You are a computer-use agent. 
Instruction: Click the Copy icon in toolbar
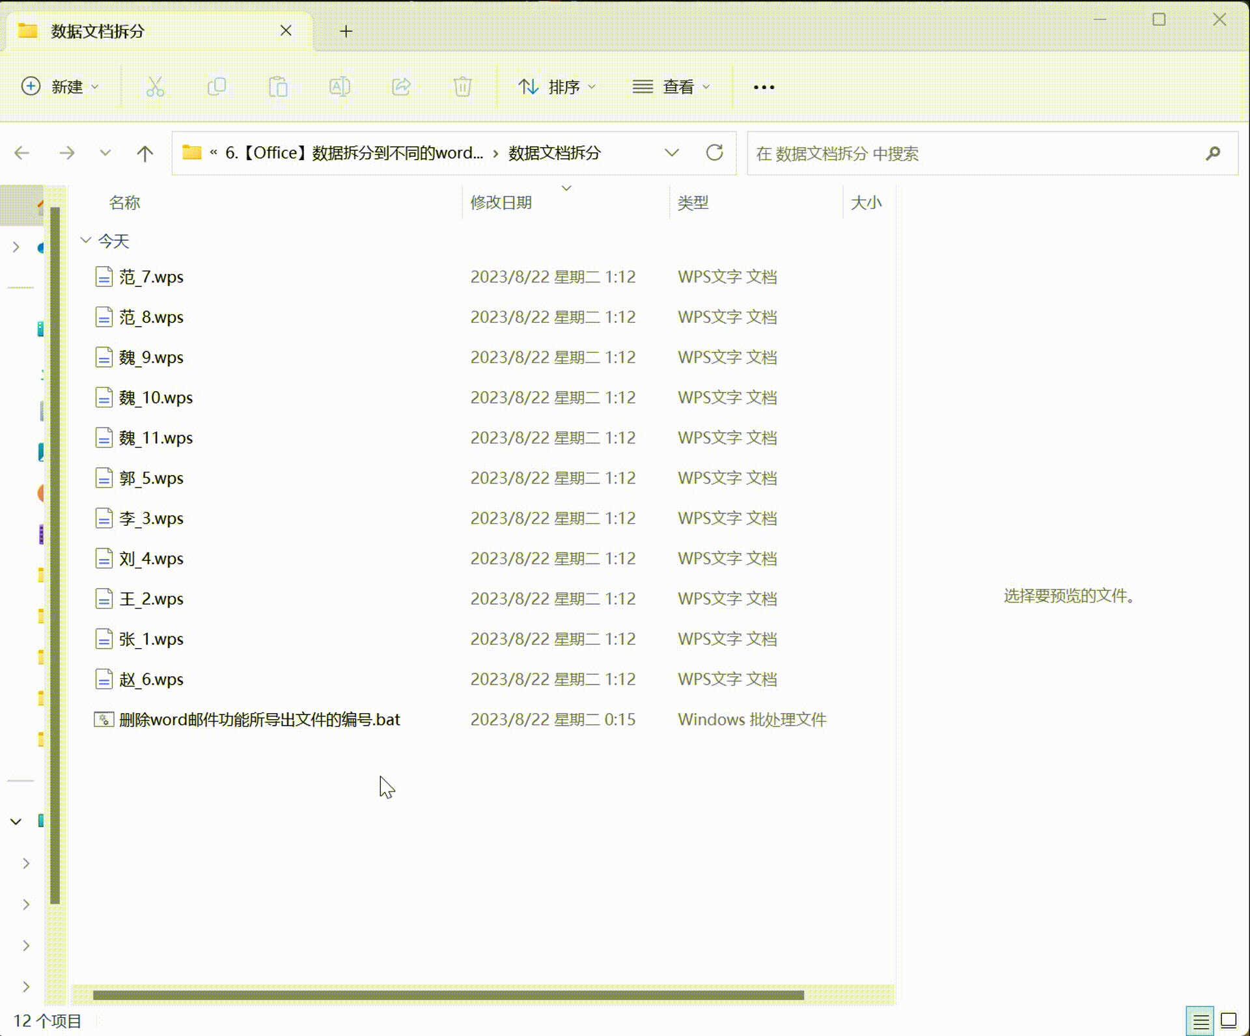coord(216,87)
